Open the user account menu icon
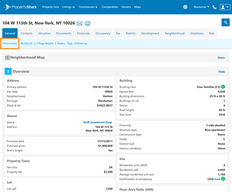The width and height of the screenshot is (232, 192). click(x=225, y=7)
